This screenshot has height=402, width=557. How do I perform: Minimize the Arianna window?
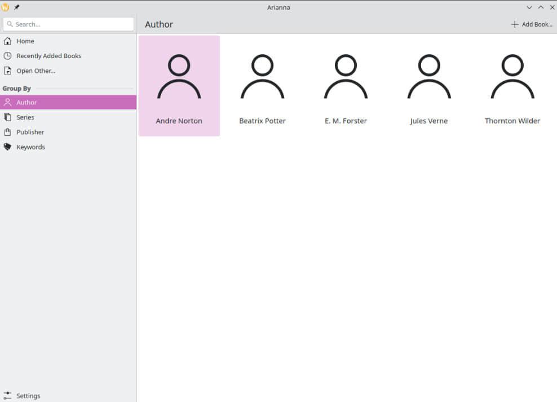point(529,7)
